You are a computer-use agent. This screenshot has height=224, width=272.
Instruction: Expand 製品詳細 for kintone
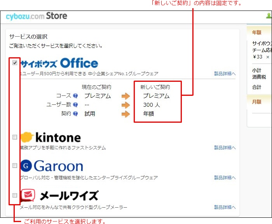[225, 148]
